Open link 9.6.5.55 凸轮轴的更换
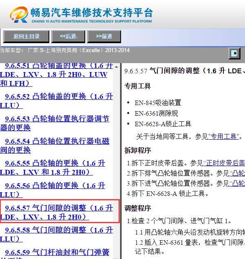This screenshot has height=259, width=245. coord(53,168)
